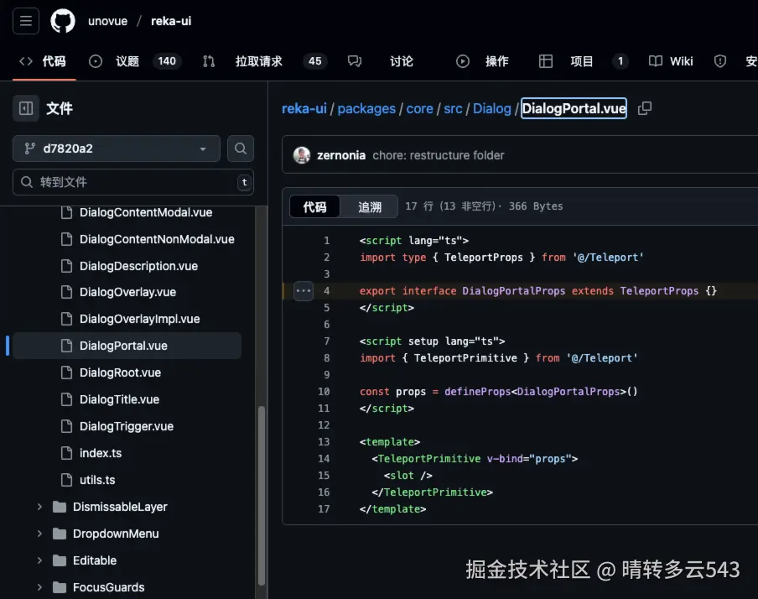Image resolution: width=758 pixels, height=599 pixels.
Task: Click the pull request branch icon
Action: [x=209, y=61]
